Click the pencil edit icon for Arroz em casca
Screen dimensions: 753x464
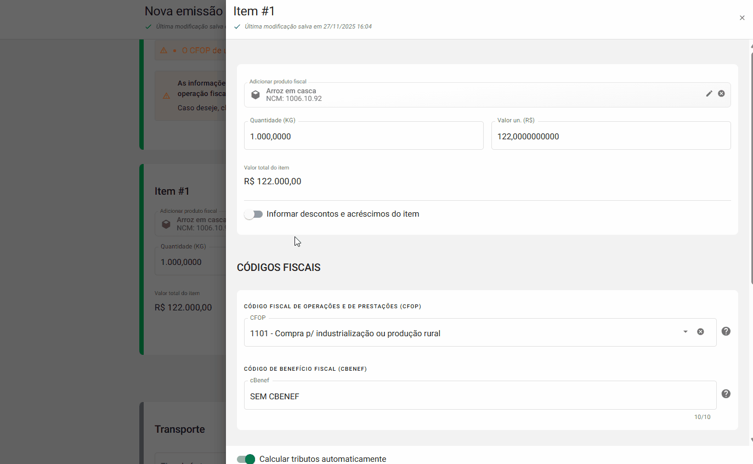(709, 94)
